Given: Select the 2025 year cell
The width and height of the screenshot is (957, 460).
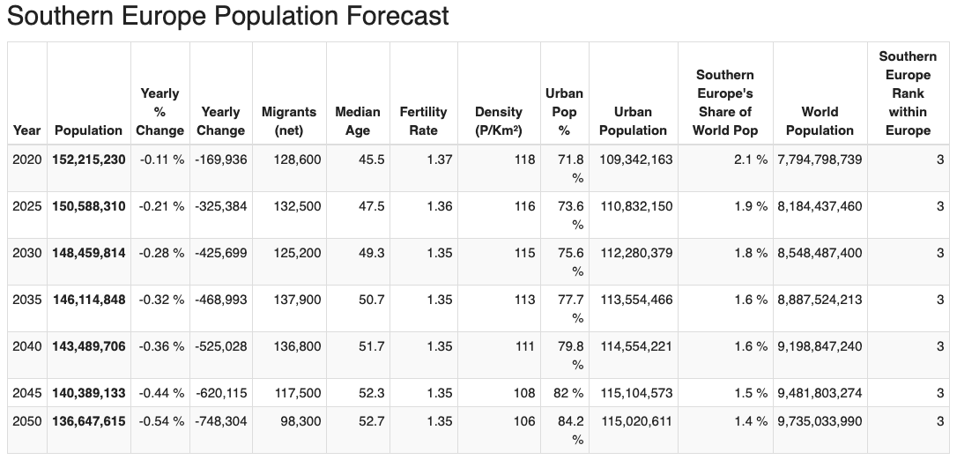Looking at the screenshot, I should [x=26, y=206].
